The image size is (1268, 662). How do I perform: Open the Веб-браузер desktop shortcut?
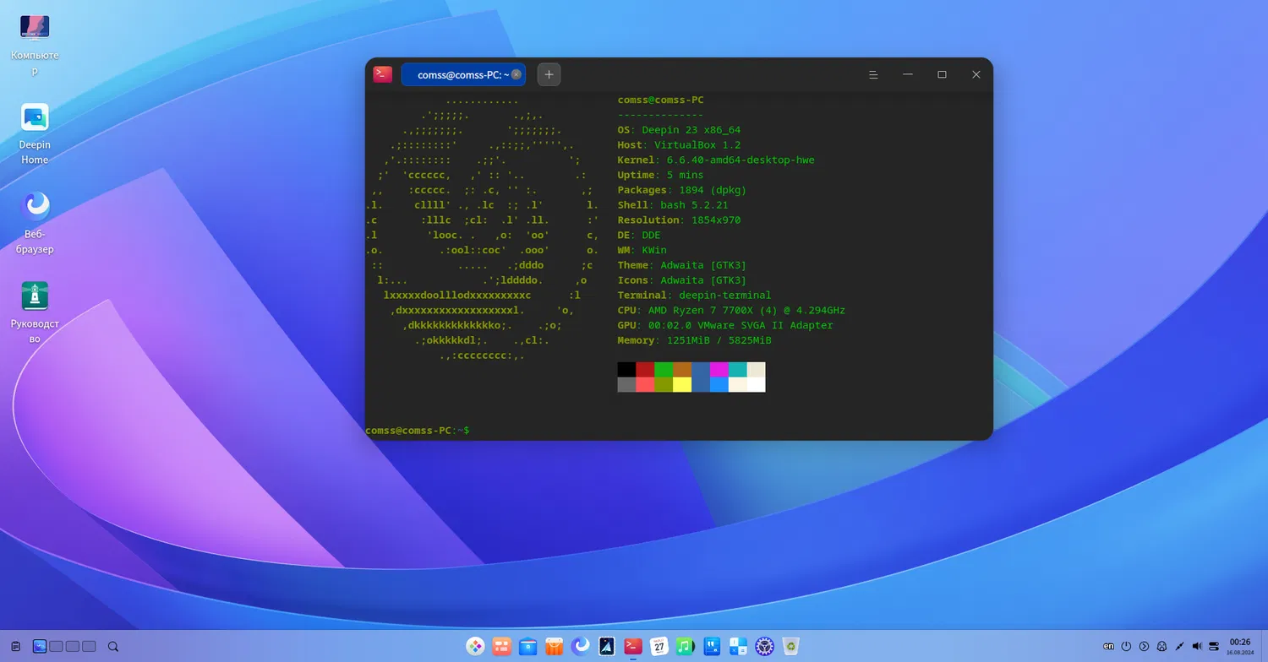tap(35, 207)
